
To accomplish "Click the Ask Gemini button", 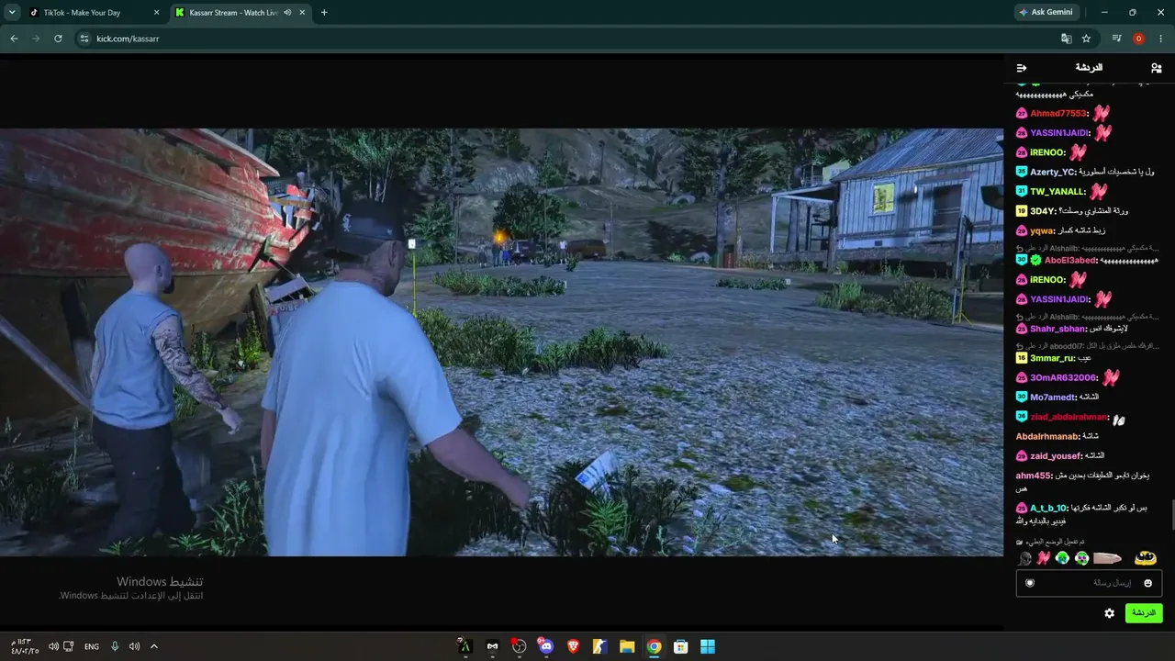I will 1046,13.
